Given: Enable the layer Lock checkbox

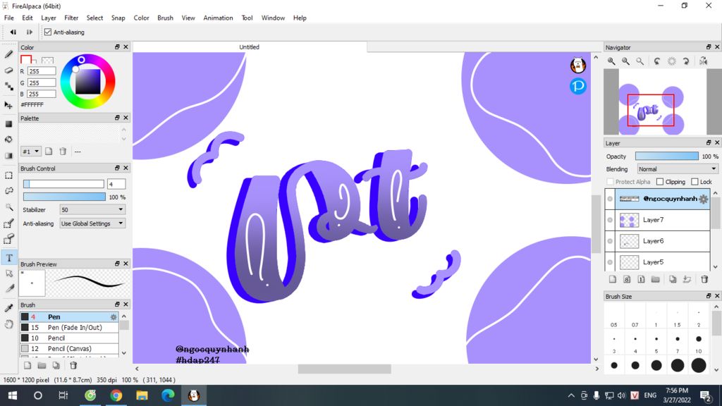Looking at the screenshot, I should (x=695, y=182).
